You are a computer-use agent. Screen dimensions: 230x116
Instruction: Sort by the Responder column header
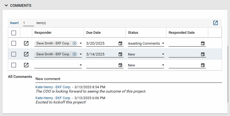point(43,33)
